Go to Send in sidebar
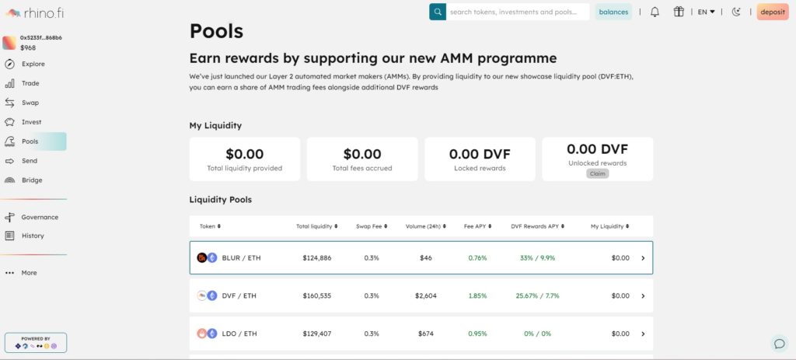The width and height of the screenshot is (796, 360). (30, 161)
